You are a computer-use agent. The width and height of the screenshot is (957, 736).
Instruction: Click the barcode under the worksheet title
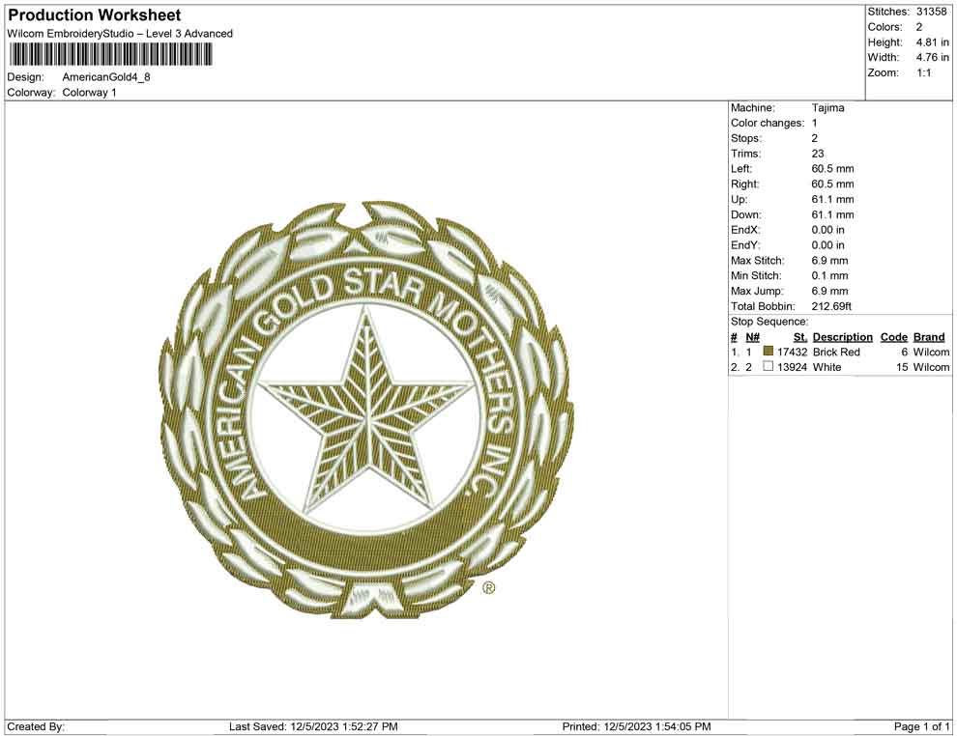tap(110, 55)
